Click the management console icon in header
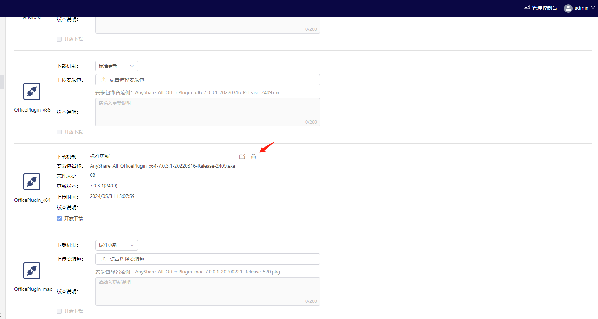Screen dimensions: 598x319 pyautogui.click(x=527, y=8)
